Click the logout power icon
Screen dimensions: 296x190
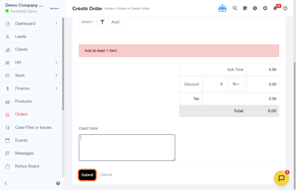coord(285,8)
